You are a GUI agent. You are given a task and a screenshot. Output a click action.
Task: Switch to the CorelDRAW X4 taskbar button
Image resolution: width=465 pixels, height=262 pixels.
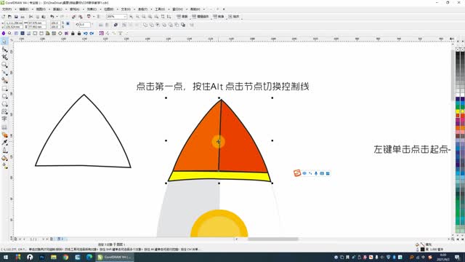point(115,257)
